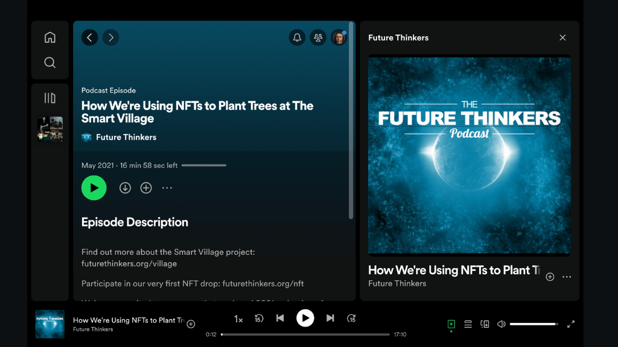Screen dimensions: 618x347
Task: Open more options in the Future Thinkers panel
Action: click(567, 277)
